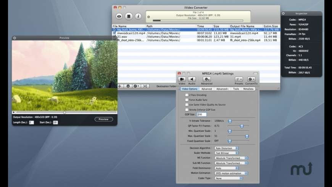Click the Video camera icon in settings
This screenshot has width=332, height=187.
pyautogui.click(x=182, y=79)
